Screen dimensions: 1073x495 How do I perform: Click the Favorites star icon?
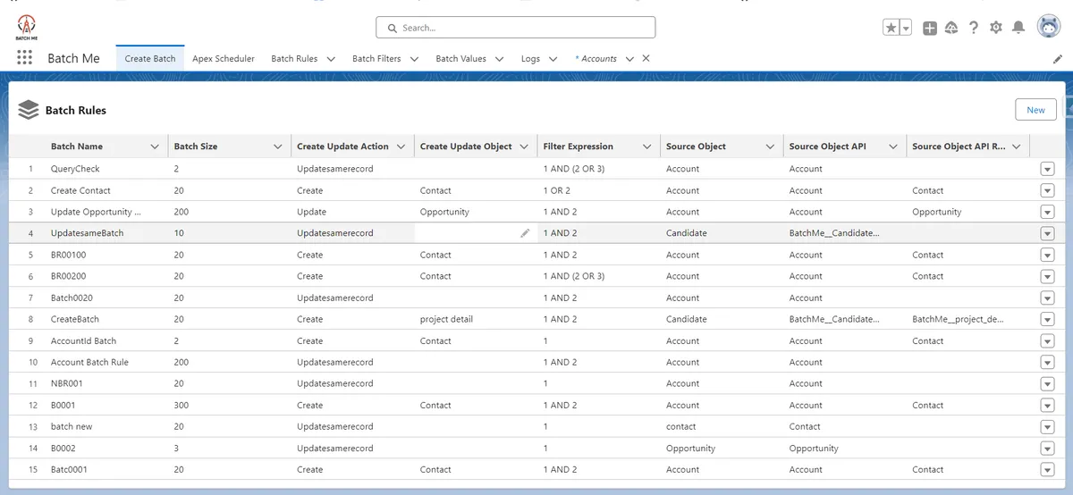891,28
